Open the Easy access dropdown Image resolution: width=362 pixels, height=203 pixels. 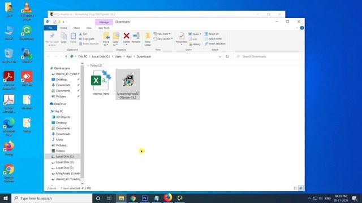click(x=163, y=39)
